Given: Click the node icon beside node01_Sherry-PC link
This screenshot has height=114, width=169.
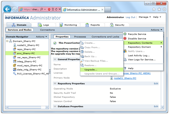Looking at the screenshot, I should coord(112,78).
